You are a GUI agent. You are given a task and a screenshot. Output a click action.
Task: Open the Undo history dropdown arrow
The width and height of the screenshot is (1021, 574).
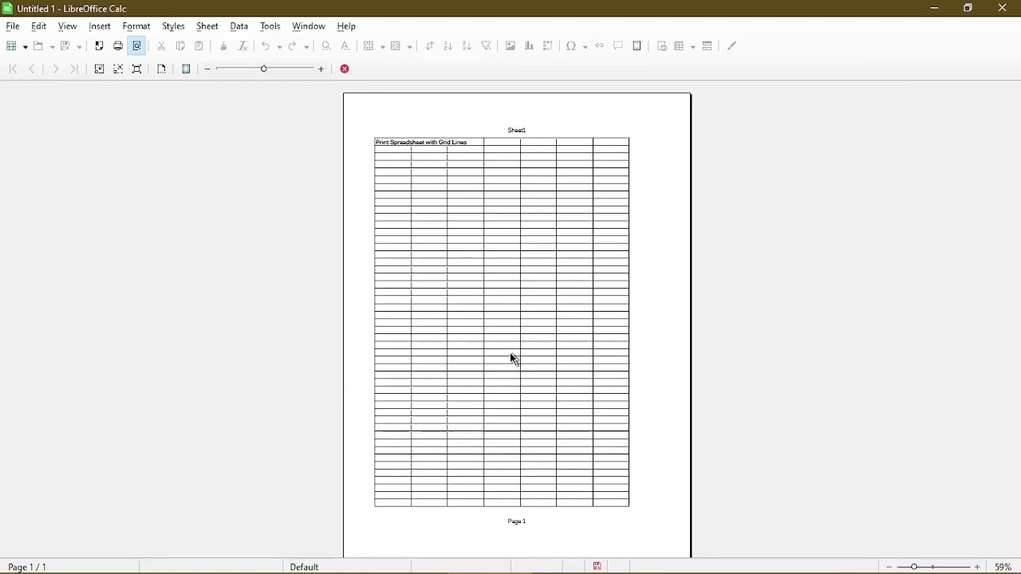[280, 47]
